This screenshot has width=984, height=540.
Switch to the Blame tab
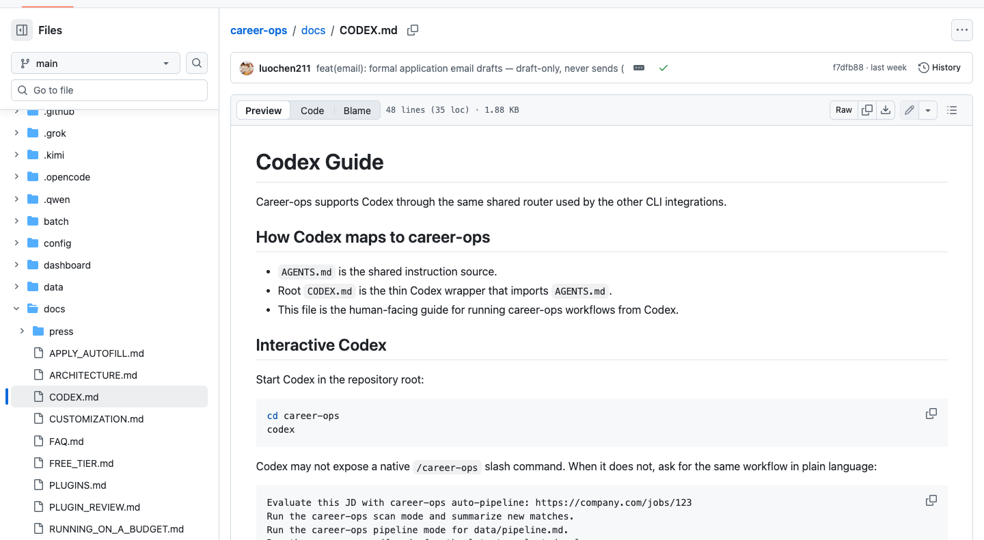coord(357,110)
